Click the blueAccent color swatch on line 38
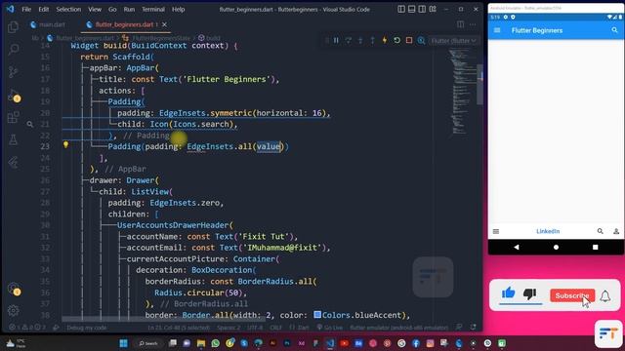Screen dimensions: 625x351 point(317,315)
